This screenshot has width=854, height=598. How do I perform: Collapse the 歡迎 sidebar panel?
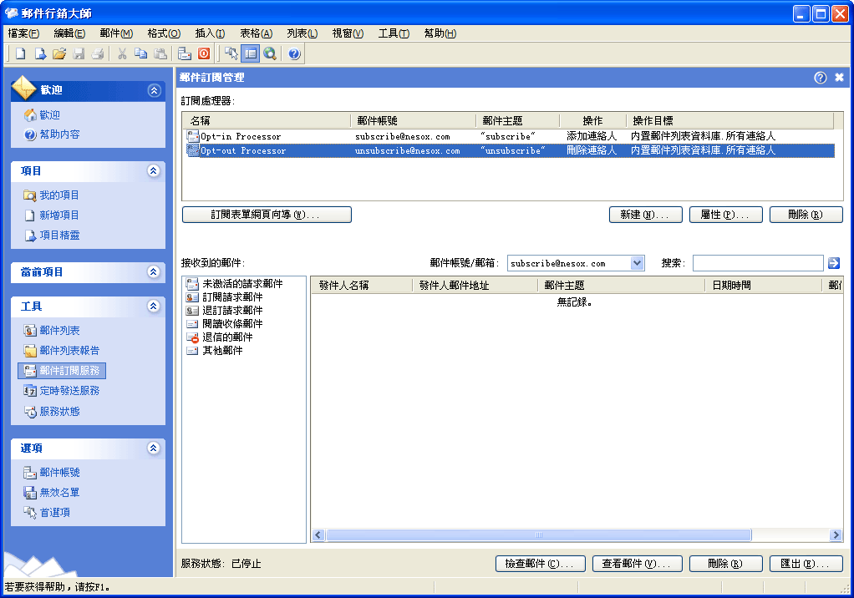153,90
